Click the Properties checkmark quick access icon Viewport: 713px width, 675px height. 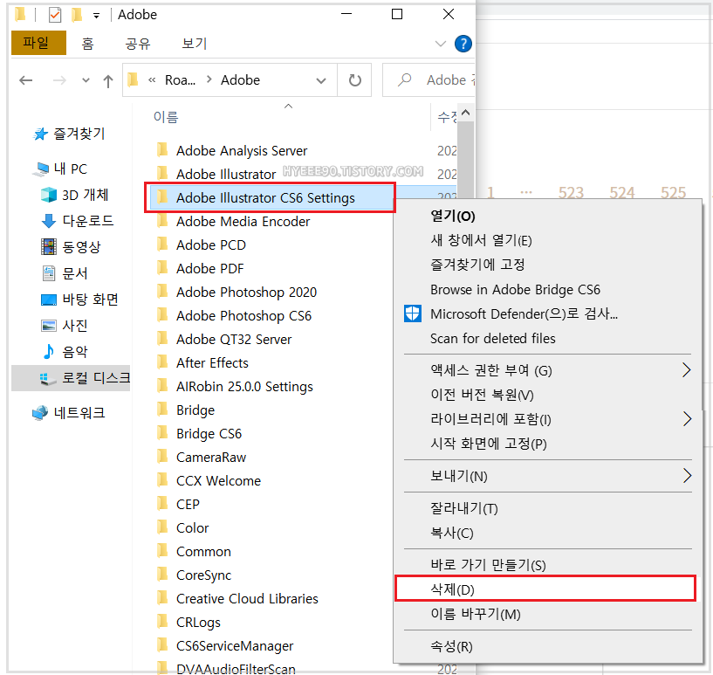coord(55,15)
